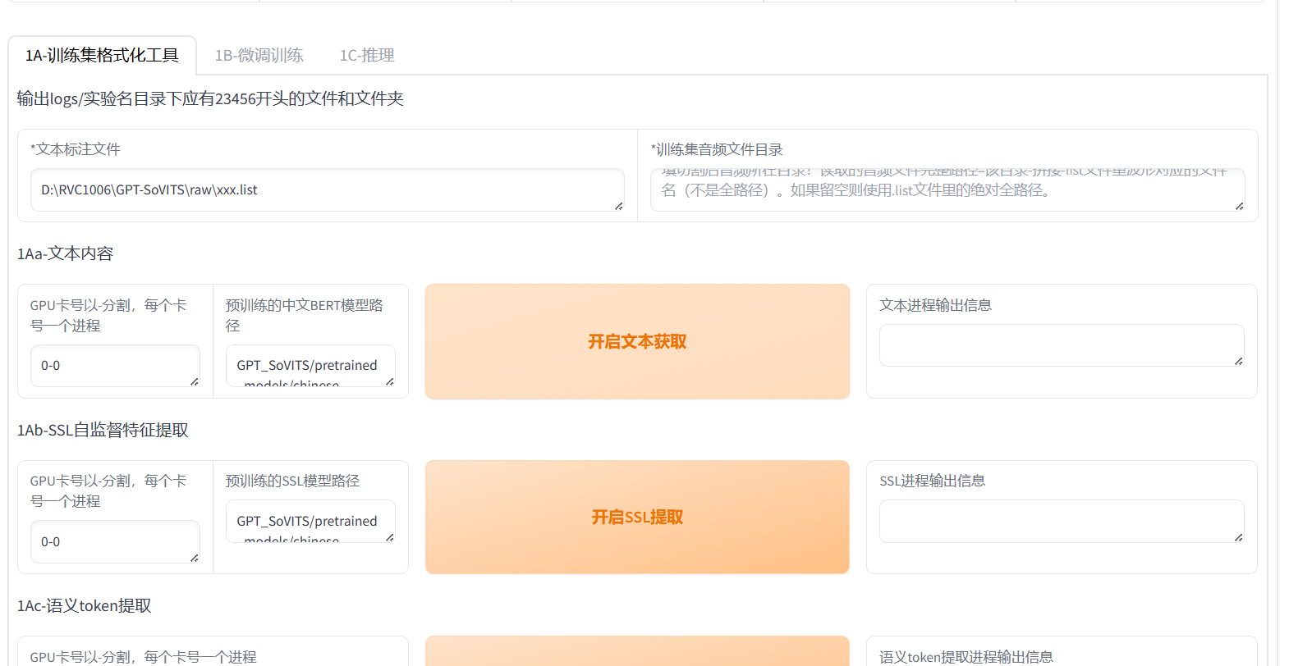Click the 预训练的中文BERT模型路径 input field
Screen dimensions: 1289x666
310,365
